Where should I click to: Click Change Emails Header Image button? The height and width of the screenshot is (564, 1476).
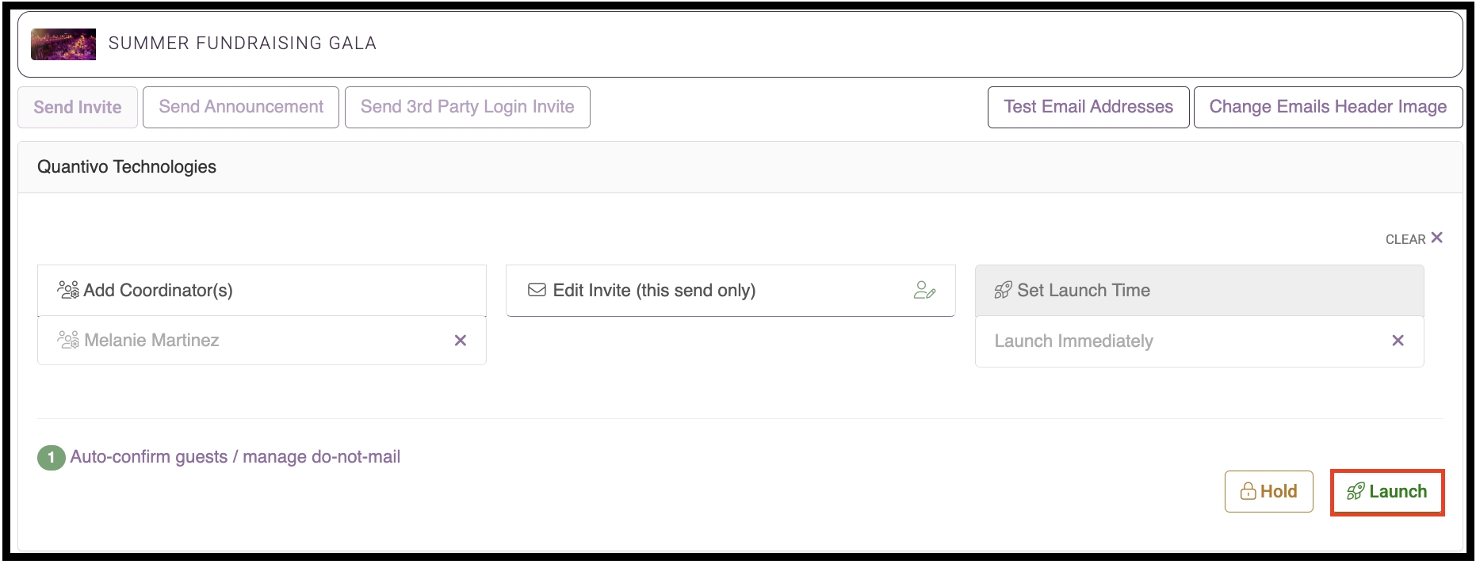point(1329,107)
